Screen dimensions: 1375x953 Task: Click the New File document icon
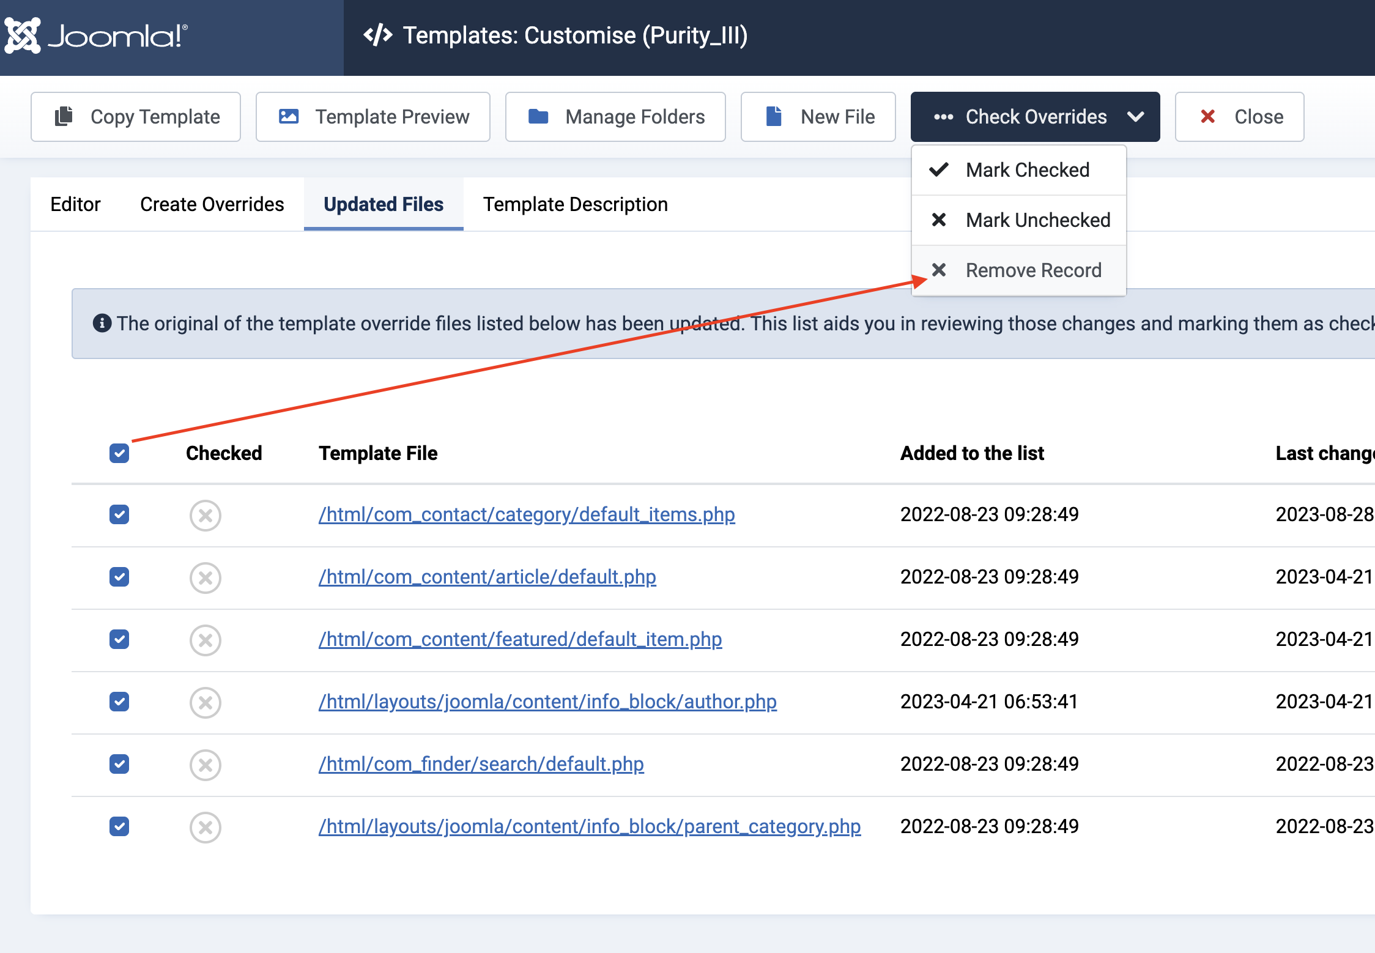[774, 116]
